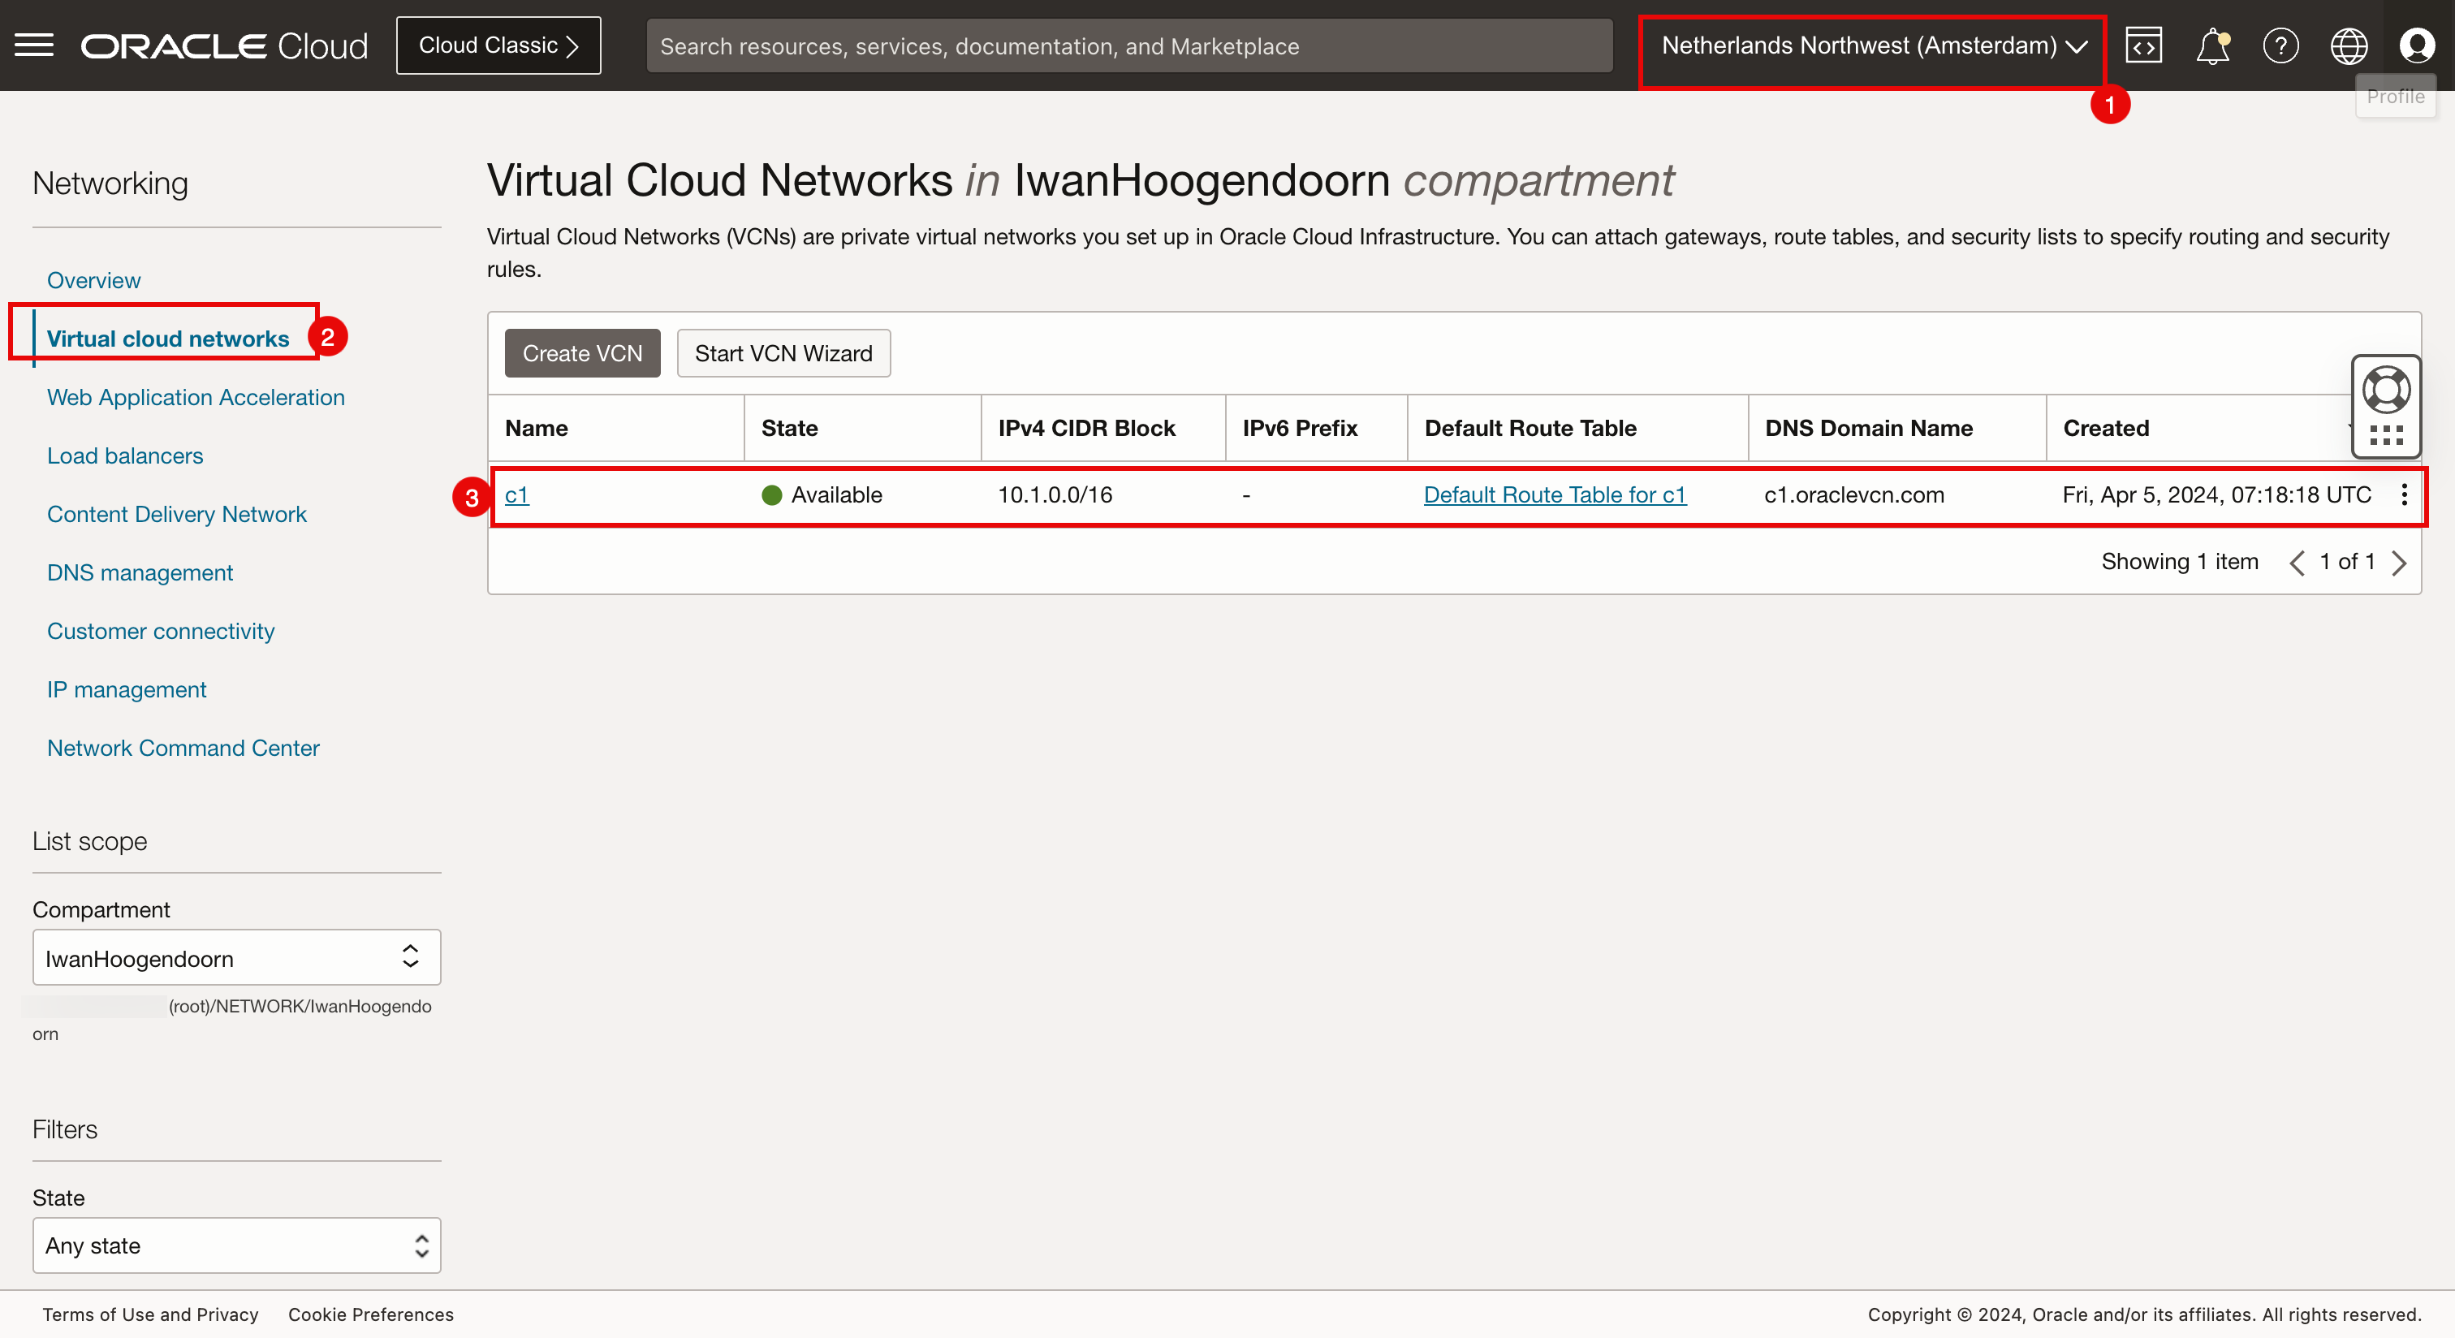
Task: Open the language globe icon
Action: click(2349, 45)
